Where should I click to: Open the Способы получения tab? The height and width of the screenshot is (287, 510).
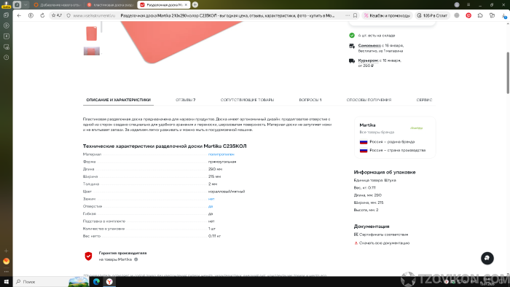click(x=369, y=100)
